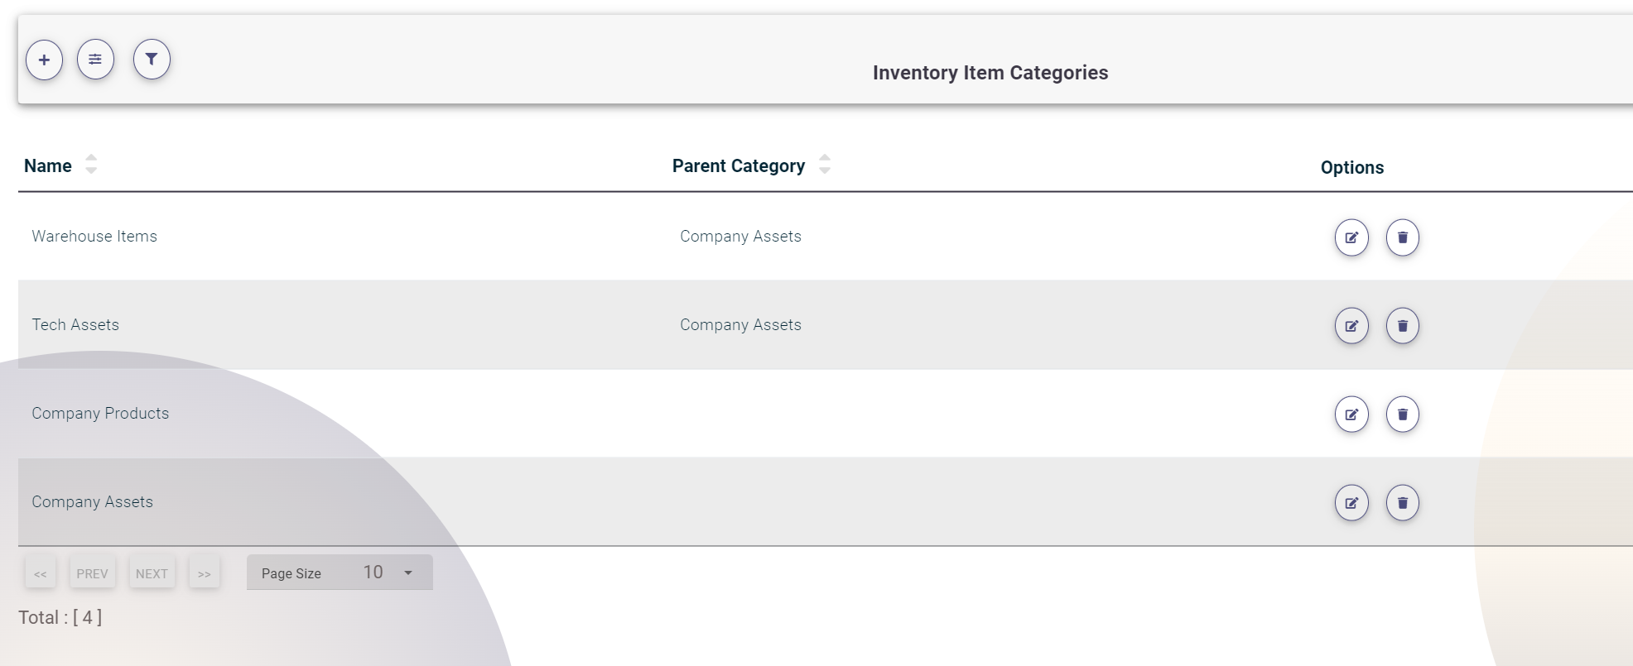Edit the Company Assets category
This screenshot has height=666, width=1633.
coord(1351,503)
